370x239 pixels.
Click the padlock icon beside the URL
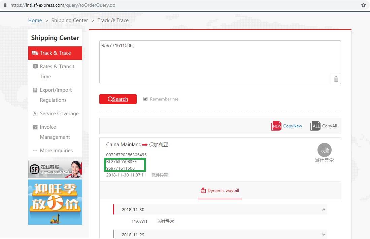[x=5, y=5]
